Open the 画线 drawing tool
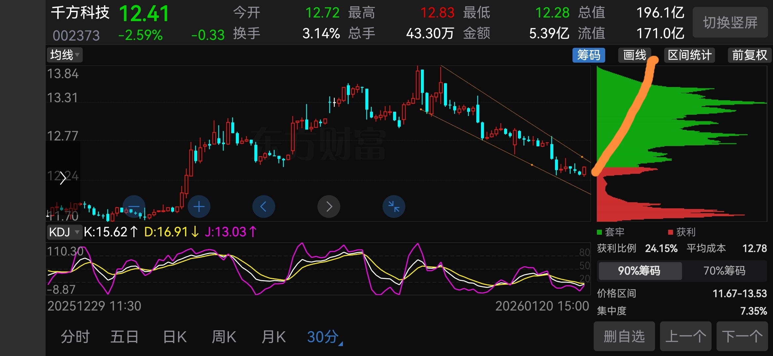This screenshot has height=356, width=773. coord(634,55)
